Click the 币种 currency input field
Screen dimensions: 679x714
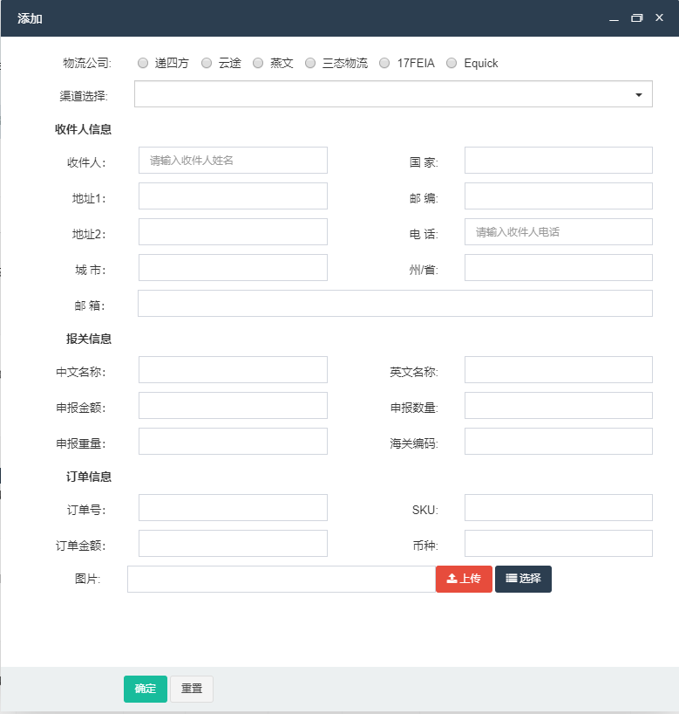[559, 543]
